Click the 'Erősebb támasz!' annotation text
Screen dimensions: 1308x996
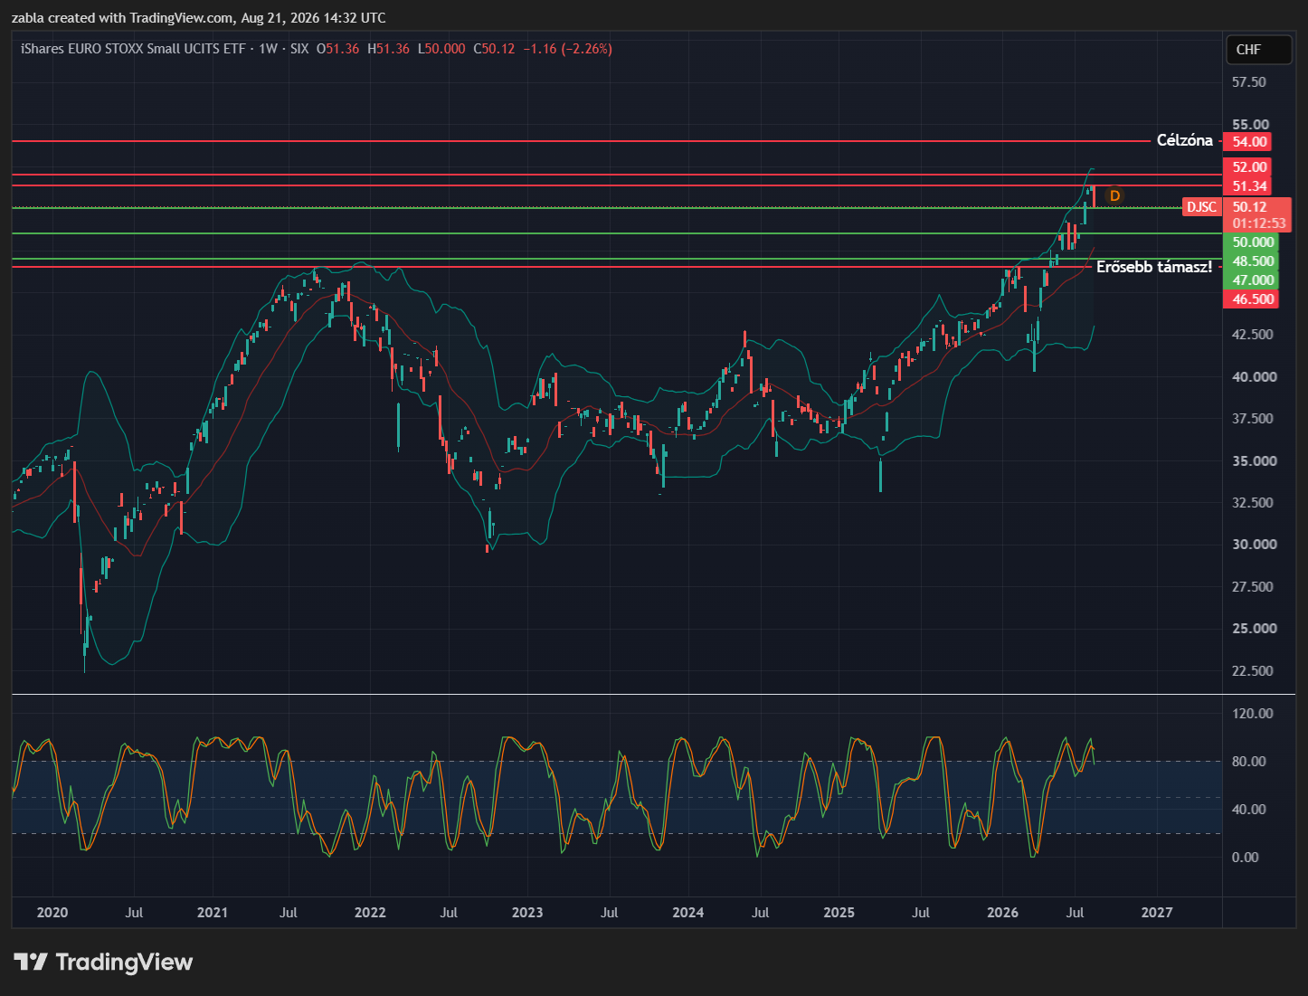tap(1154, 267)
